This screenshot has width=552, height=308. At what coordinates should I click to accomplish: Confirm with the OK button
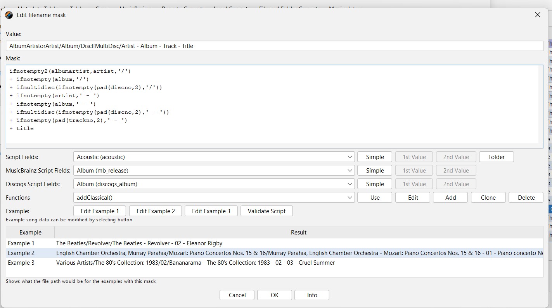pos(275,295)
